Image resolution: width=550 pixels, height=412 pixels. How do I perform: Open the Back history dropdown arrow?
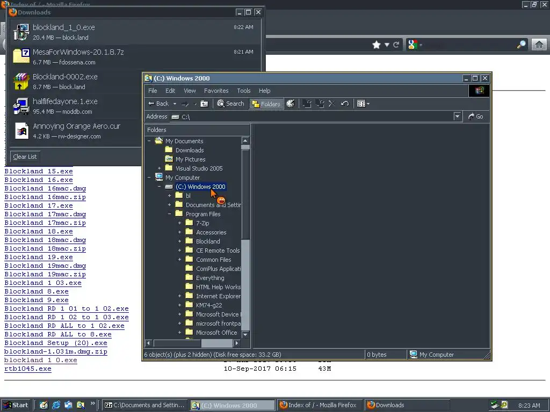[175, 104]
